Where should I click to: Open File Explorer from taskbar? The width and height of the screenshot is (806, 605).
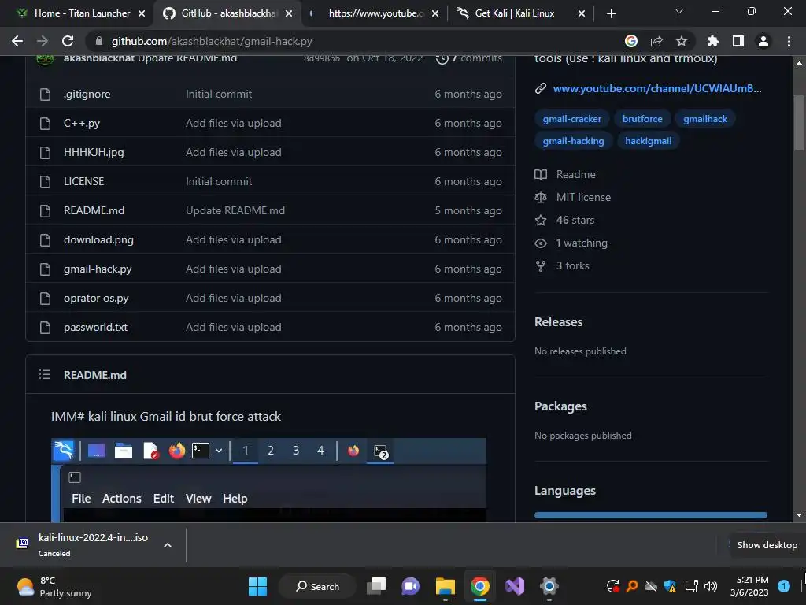pos(446,586)
